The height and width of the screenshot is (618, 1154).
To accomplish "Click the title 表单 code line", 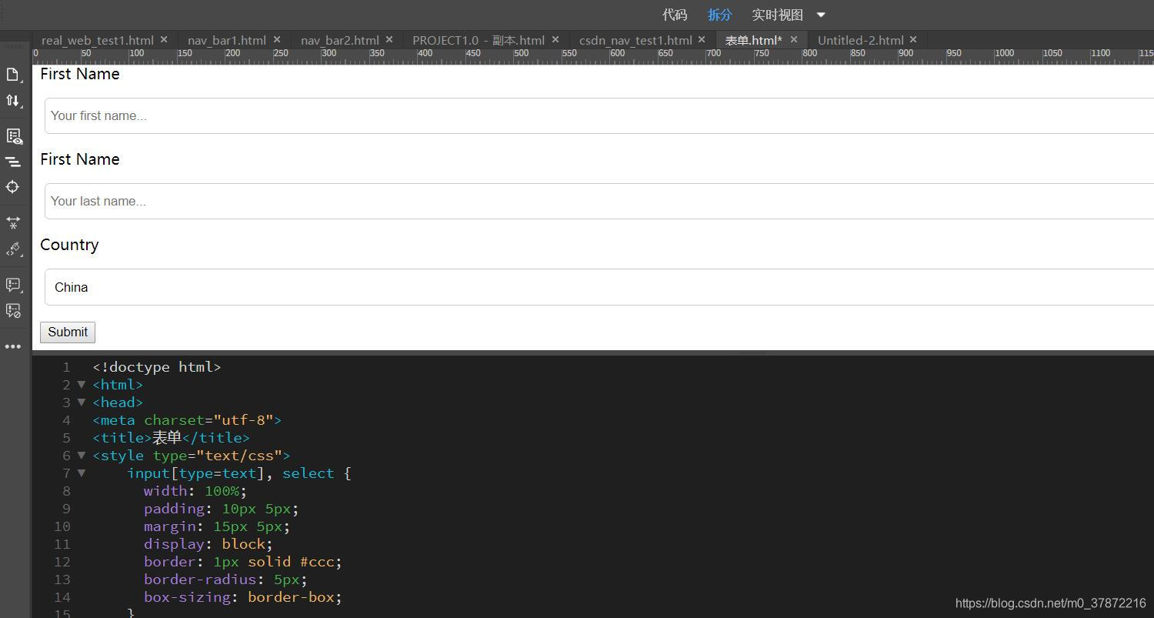I will point(171,438).
